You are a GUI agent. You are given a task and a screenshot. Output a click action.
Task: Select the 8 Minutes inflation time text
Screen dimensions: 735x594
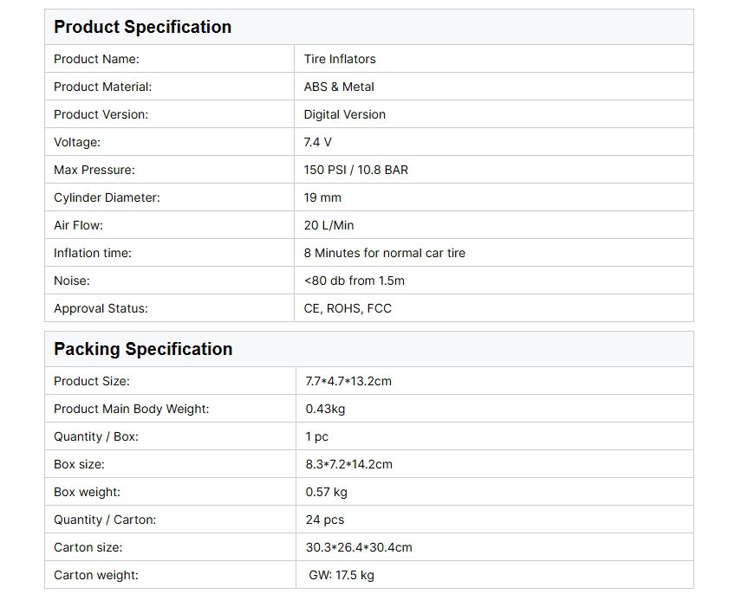[x=384, y=253]
